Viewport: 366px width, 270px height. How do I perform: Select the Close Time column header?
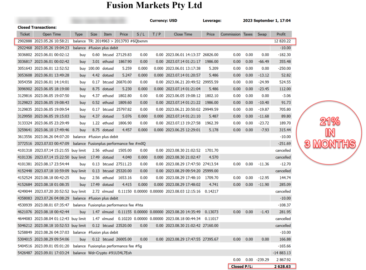point(183,34)
